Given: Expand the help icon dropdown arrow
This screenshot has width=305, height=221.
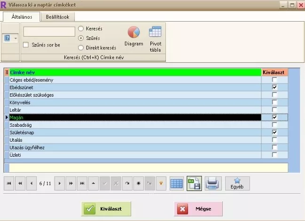Looking at the screenshot, I should (16, 38).
